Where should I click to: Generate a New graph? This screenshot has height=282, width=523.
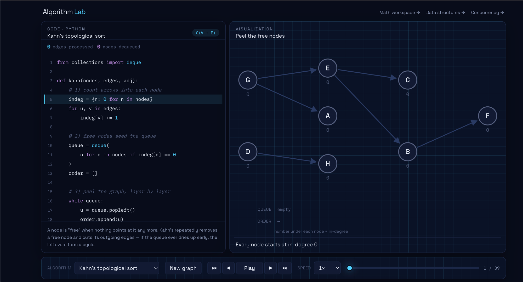[x=183, y=268]
